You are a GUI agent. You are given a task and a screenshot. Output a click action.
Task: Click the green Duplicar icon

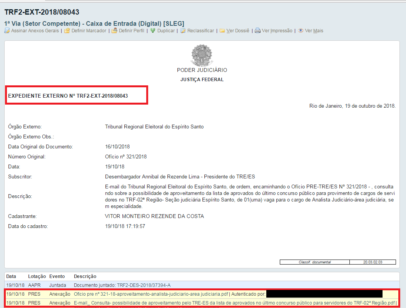[153, 31]
